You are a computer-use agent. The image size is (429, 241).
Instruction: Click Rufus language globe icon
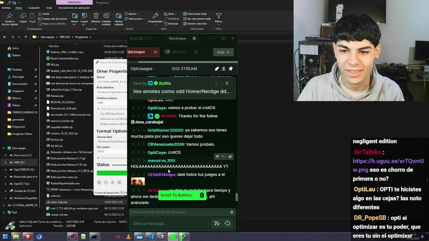tap(99, 182)
